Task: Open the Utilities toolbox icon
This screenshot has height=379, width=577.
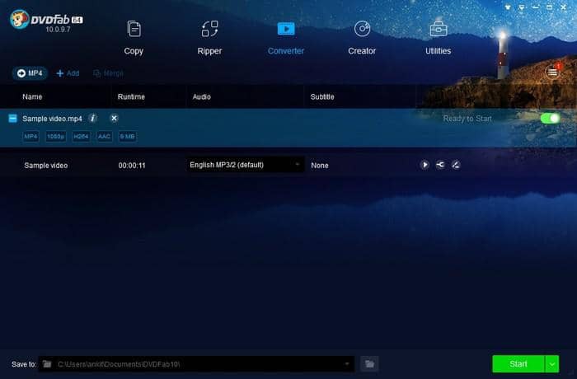Action: [x=438, y=30]
